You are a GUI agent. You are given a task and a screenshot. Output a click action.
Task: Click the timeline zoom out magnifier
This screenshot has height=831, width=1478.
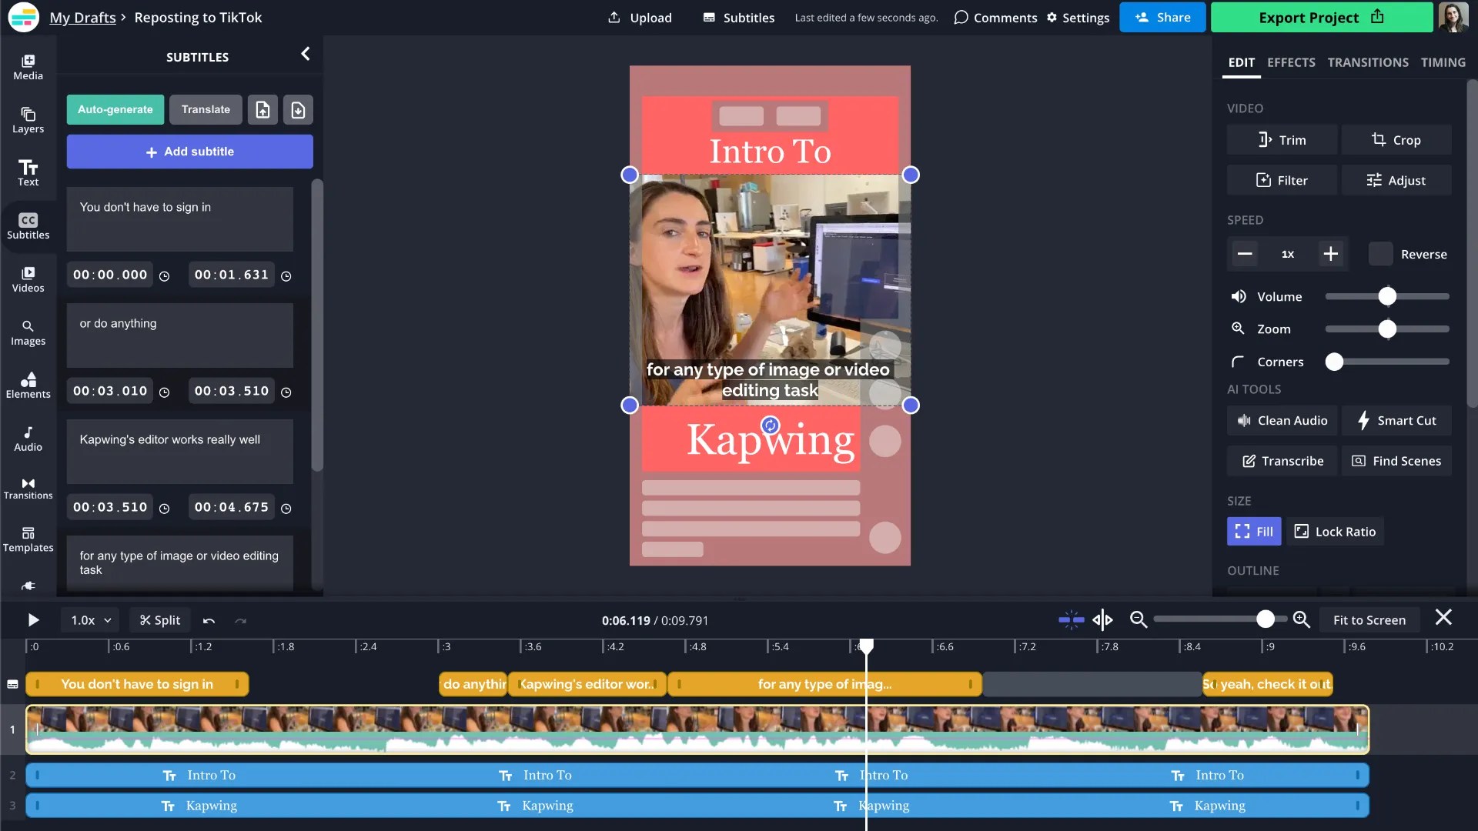[1139, 619]
